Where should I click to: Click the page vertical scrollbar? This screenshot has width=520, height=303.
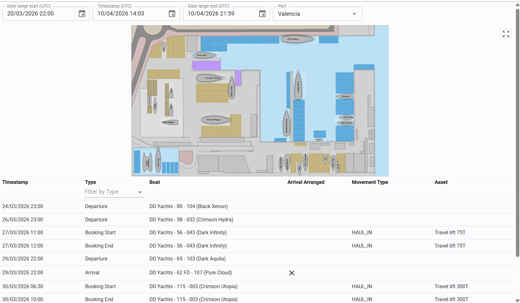[x=517, y=132]
